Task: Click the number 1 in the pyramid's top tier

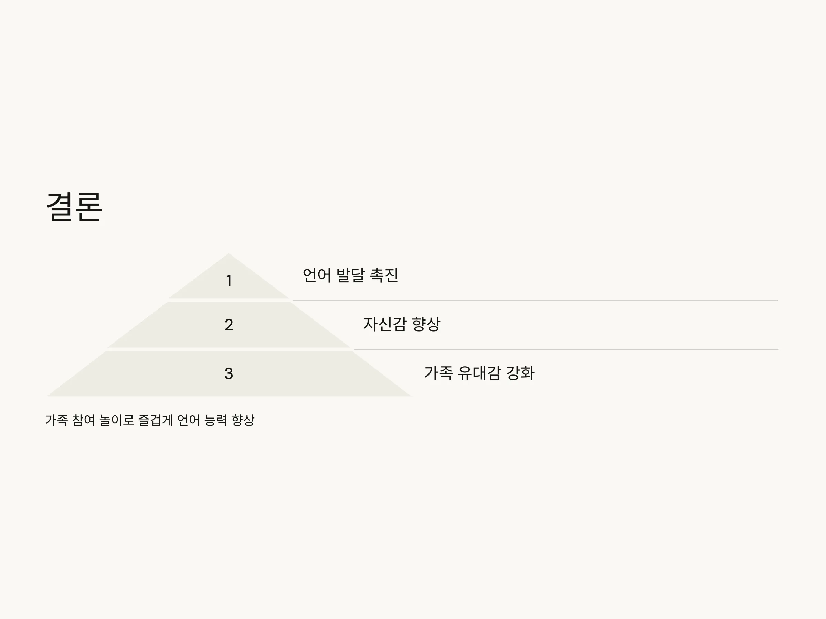Action: click(x=229, y=281)
